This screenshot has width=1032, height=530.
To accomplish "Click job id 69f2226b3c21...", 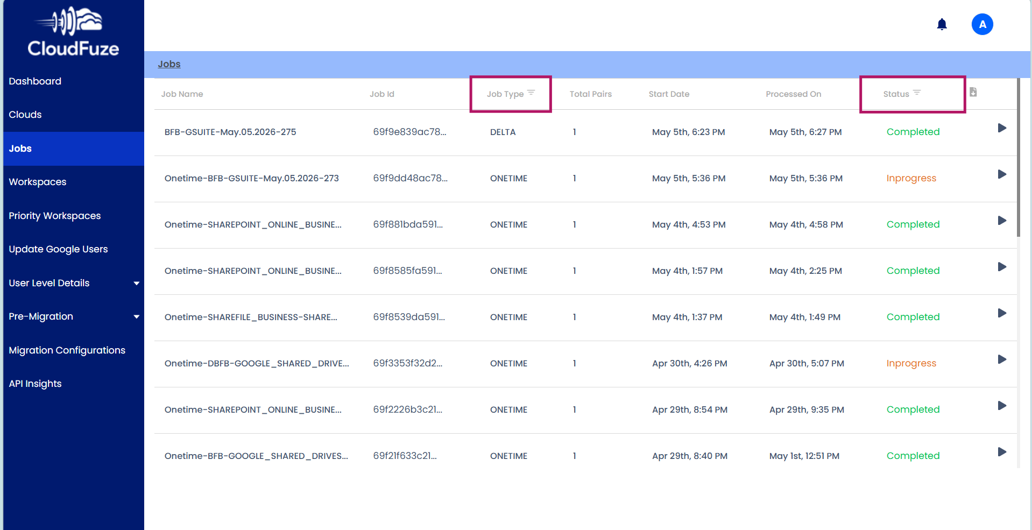I will 407,409.
